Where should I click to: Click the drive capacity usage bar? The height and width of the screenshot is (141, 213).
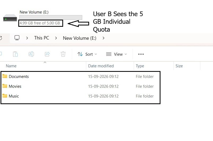[x=51, y=17]
